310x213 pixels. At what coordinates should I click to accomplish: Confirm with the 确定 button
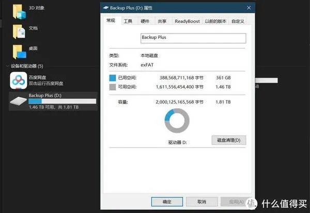[x=167, y=202]
